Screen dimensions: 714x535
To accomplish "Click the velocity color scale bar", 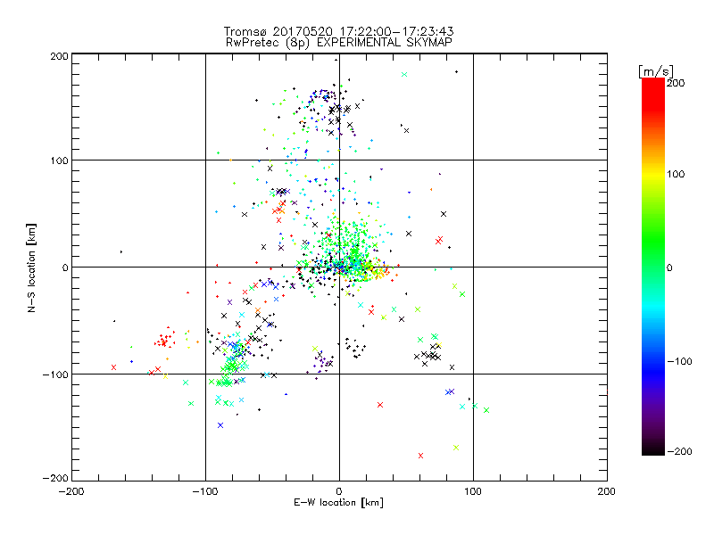I will pos(653,267).
